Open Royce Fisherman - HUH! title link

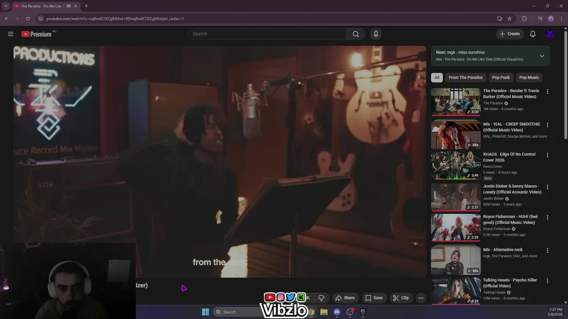510,220
